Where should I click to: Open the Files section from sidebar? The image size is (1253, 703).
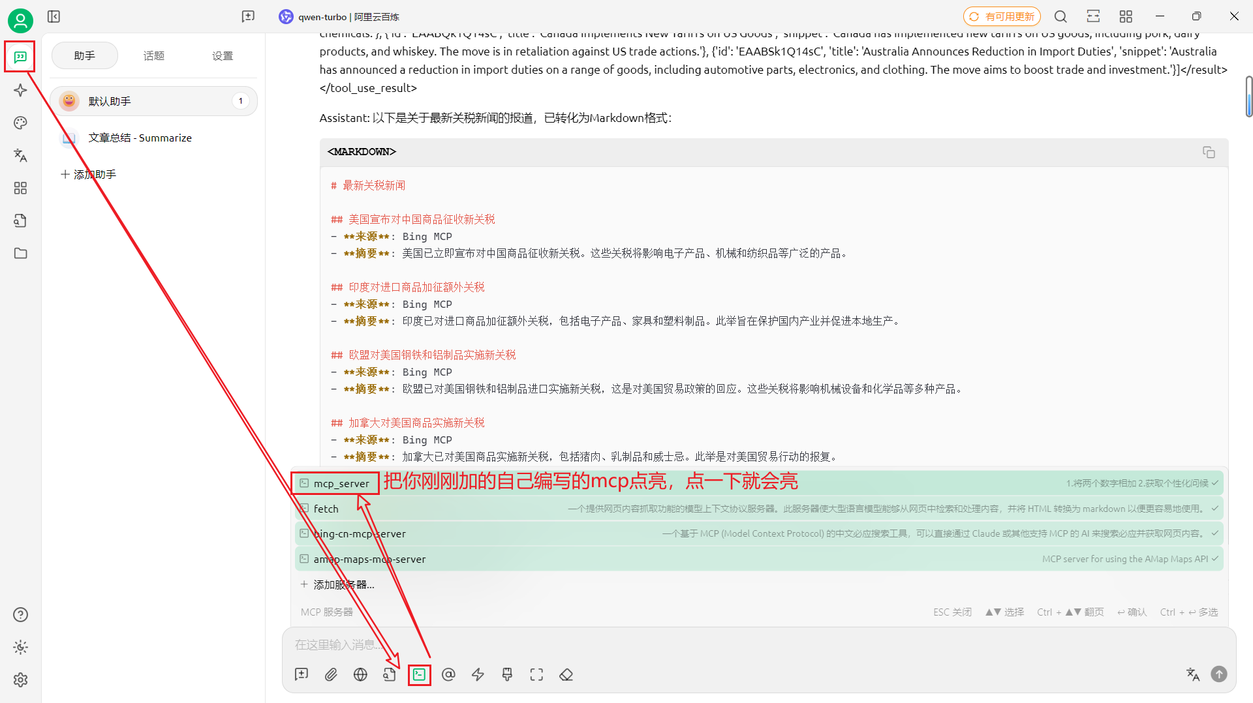pos(20,253)
